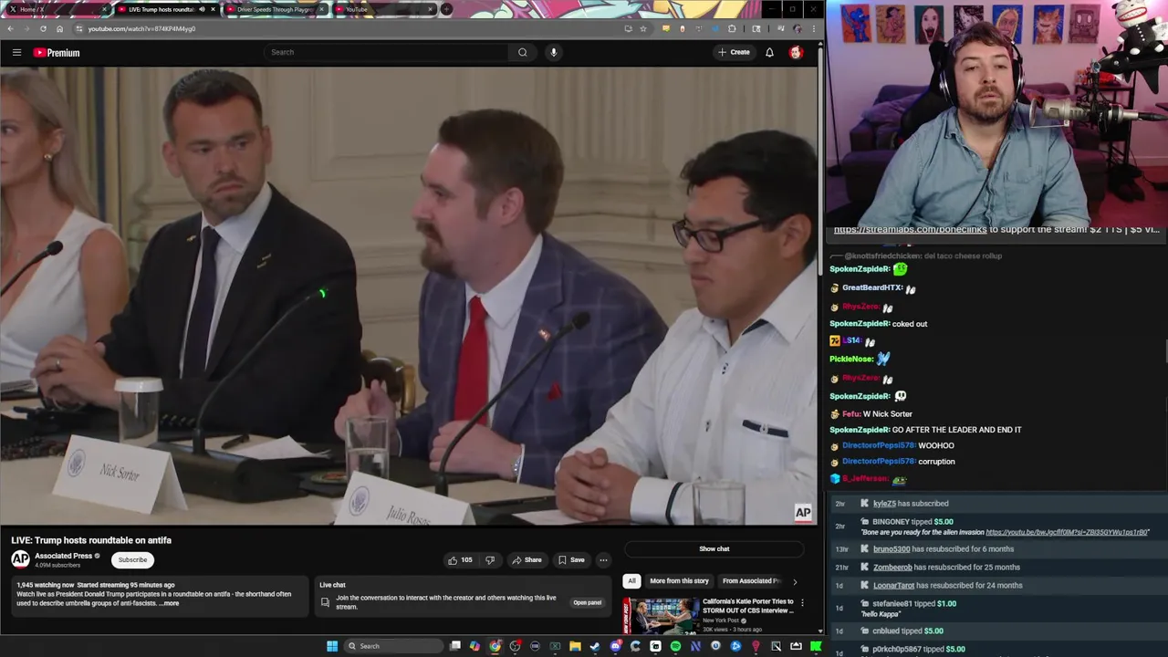The image size is (1168, 657).
Task: Click the browser back arrow
Action: pos(10,28)
